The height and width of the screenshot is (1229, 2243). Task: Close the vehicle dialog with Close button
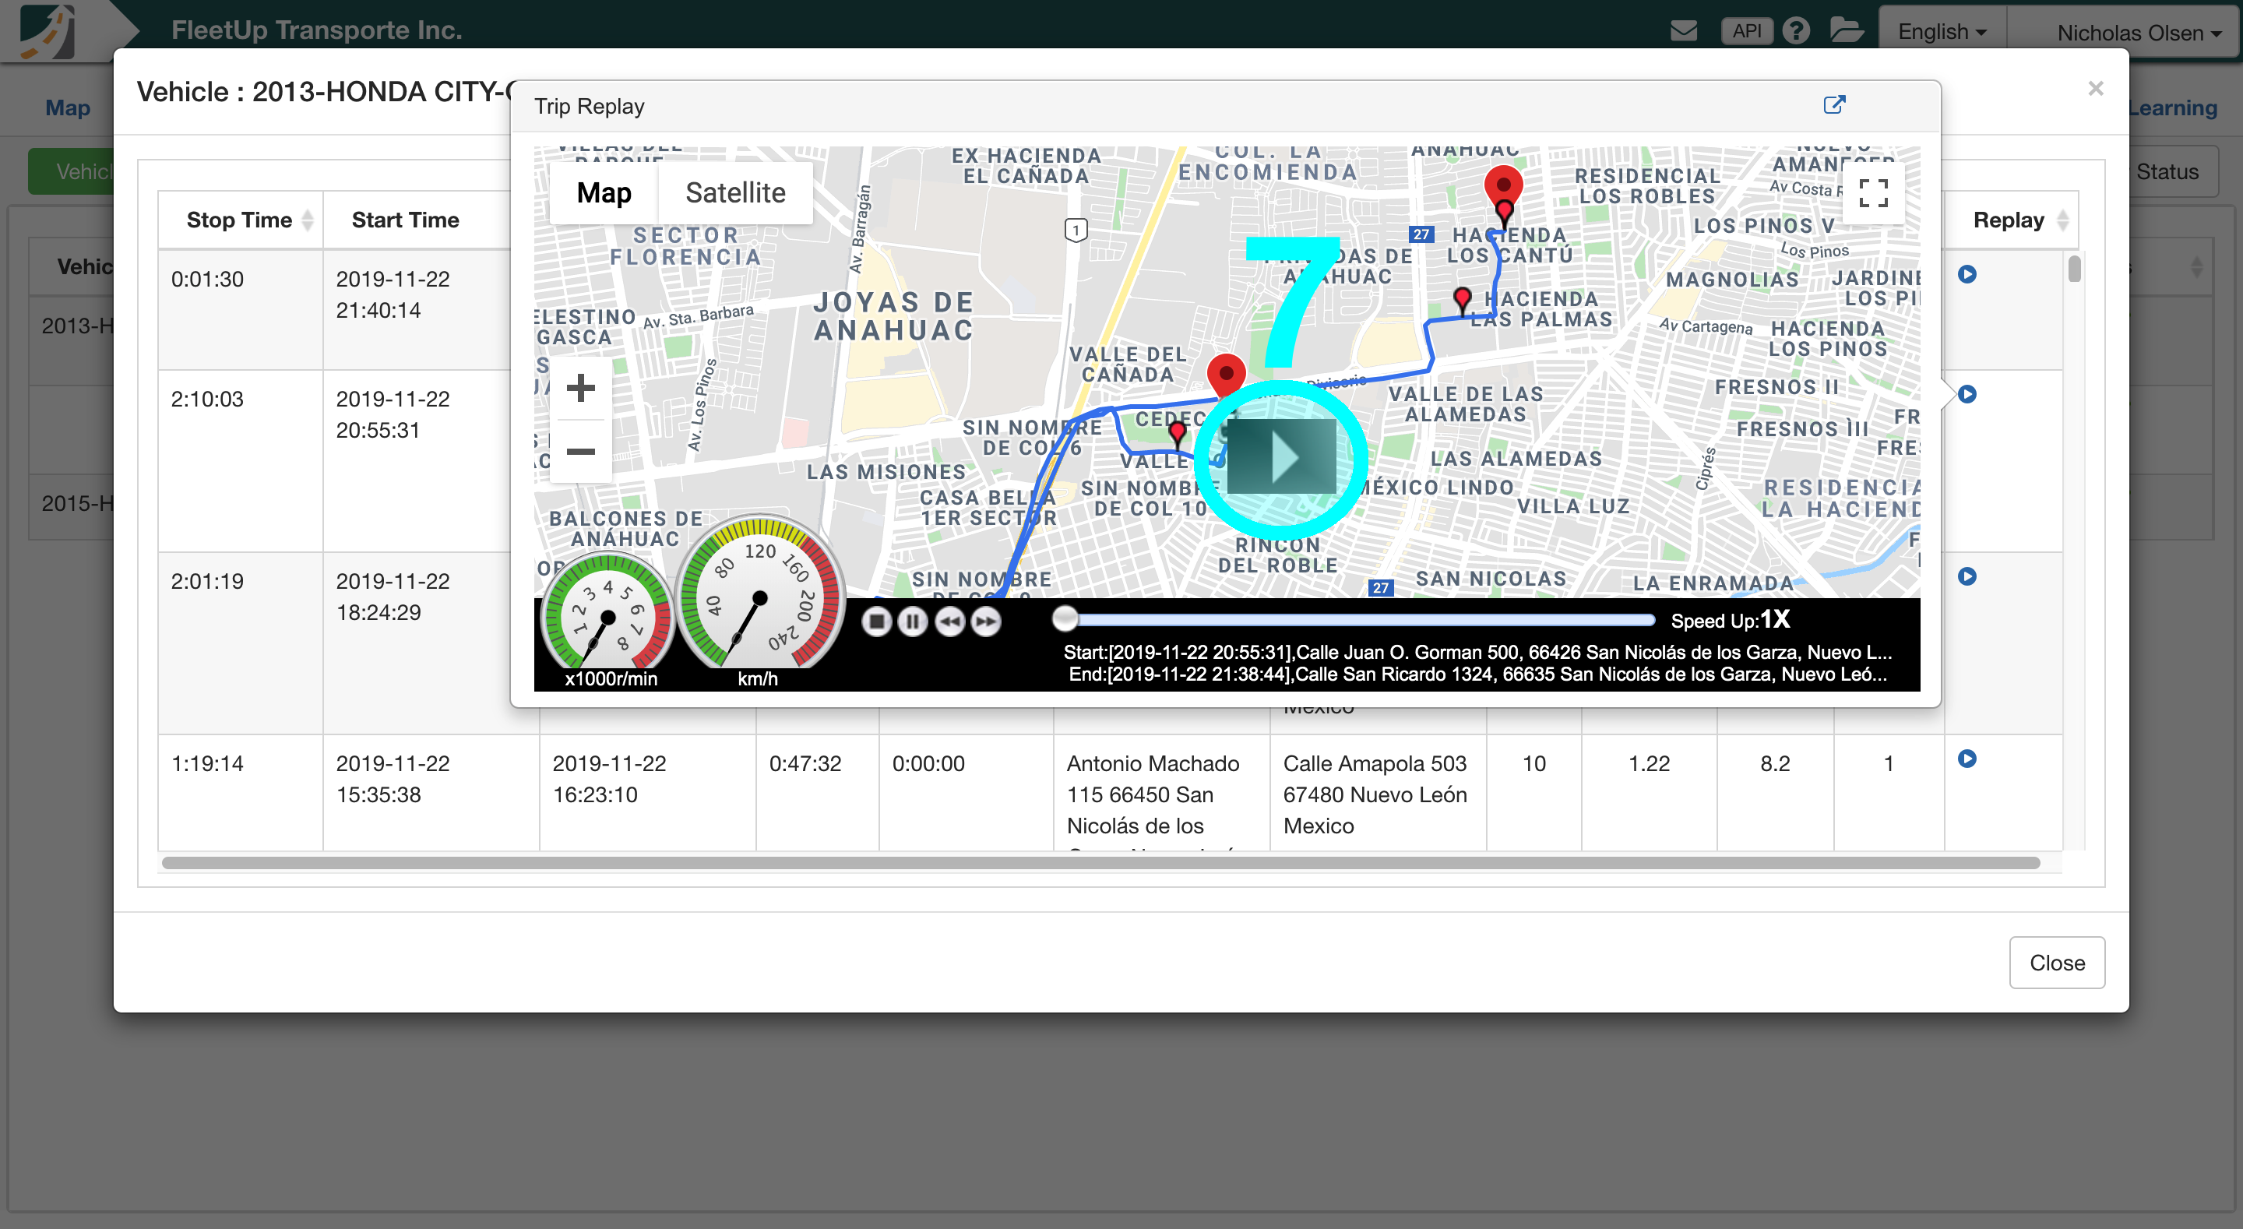[2057, 963]
